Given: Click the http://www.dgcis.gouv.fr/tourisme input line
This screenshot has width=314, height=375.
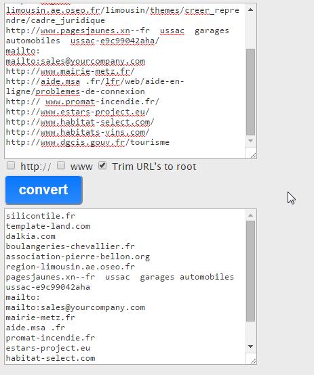Looking at the screenshot, I should 87,142.
